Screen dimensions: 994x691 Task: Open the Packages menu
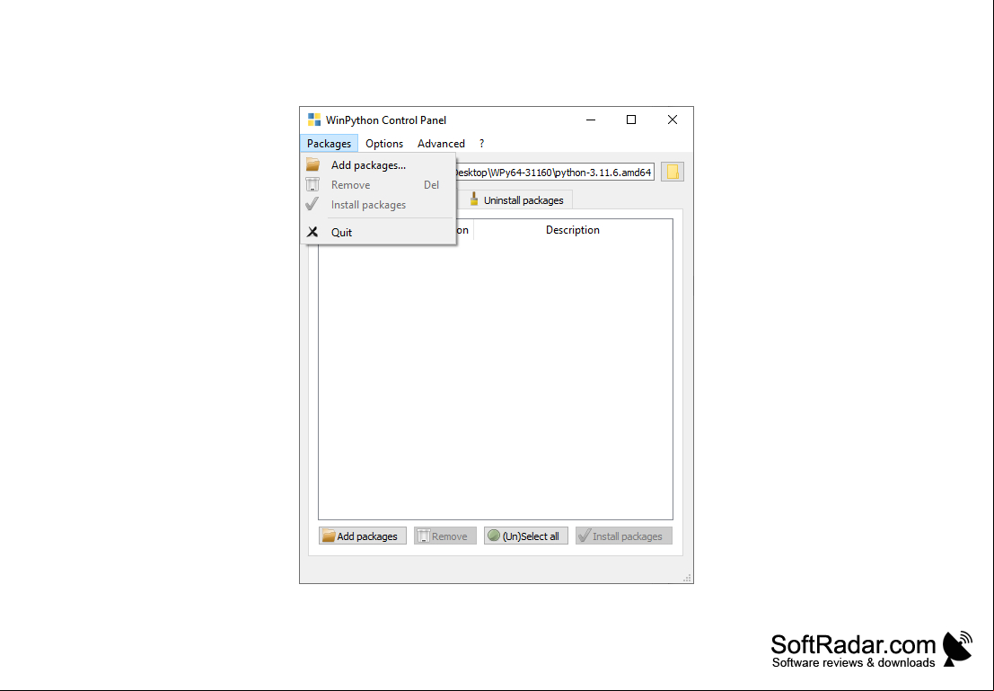pyautogui.click(x=329, y=144)
